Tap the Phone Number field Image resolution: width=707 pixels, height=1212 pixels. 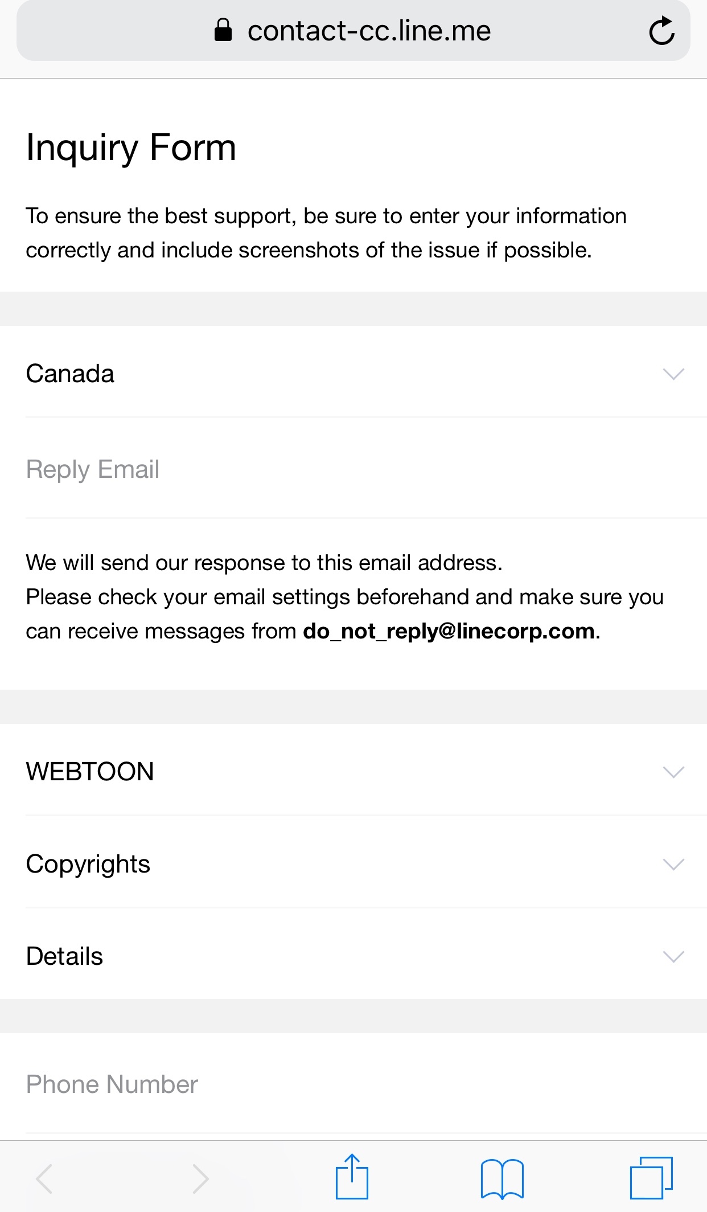pos(342,1084)
